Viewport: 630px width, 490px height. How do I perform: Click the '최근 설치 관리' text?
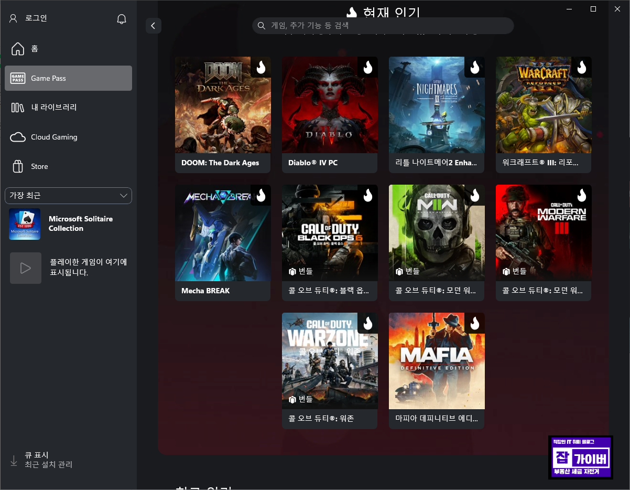pyautogui.click(x=49, y=465)
